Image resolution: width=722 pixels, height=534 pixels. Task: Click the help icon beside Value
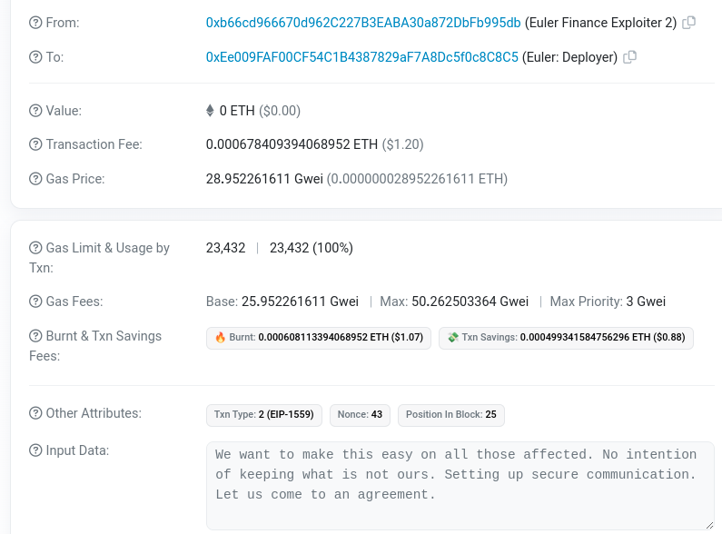(x=35, y=111)
